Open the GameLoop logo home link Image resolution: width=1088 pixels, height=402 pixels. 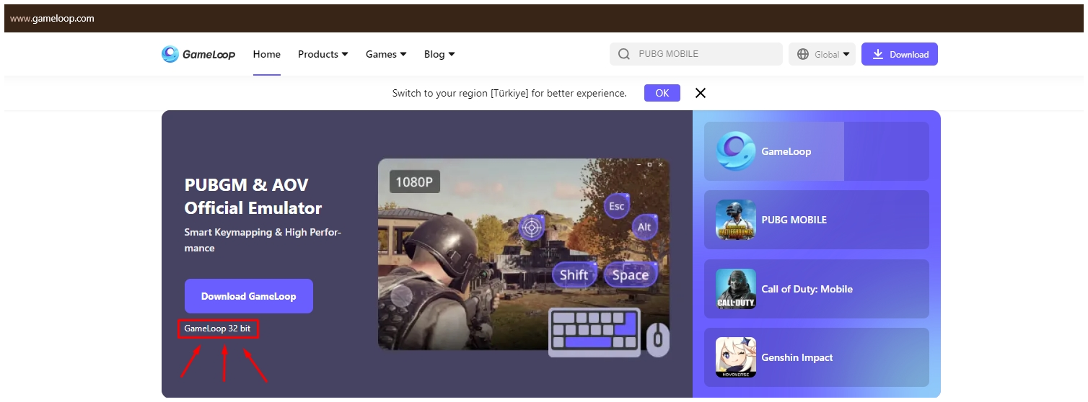point(198,54)
